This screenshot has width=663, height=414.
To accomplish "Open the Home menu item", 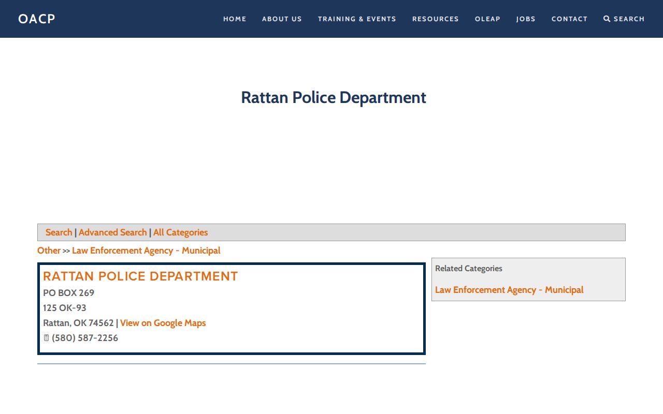I will 235,19.
